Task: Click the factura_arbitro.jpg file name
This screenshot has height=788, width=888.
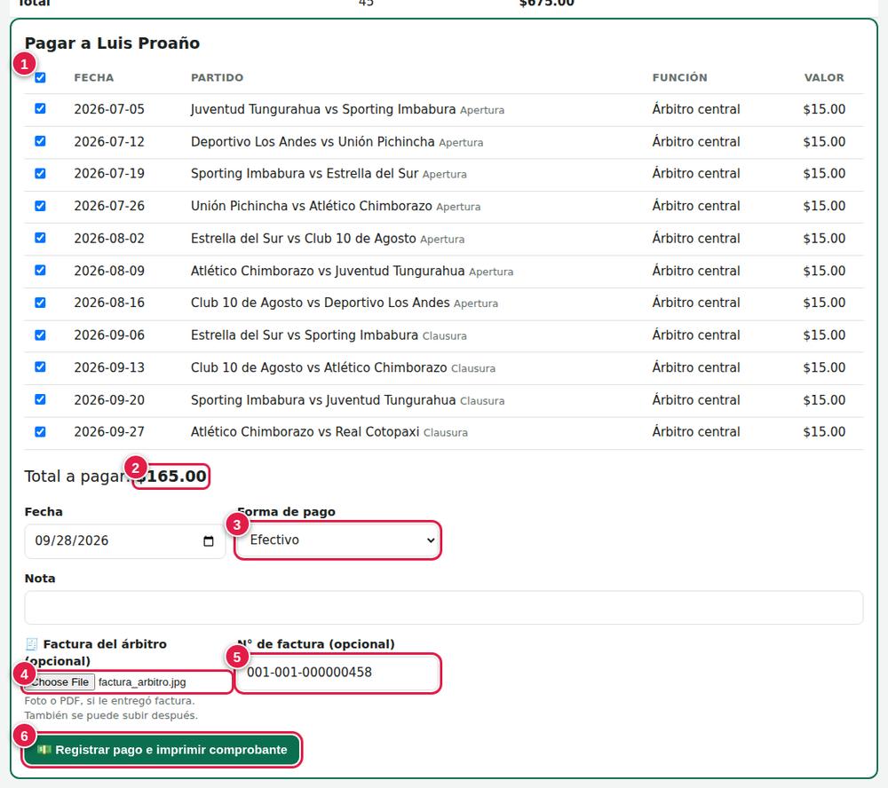Action: coord(142,682)
